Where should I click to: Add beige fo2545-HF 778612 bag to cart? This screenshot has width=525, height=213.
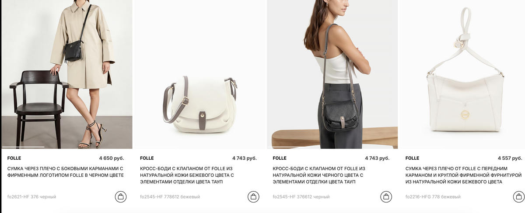pyautogui.click(x=253, y=197)
